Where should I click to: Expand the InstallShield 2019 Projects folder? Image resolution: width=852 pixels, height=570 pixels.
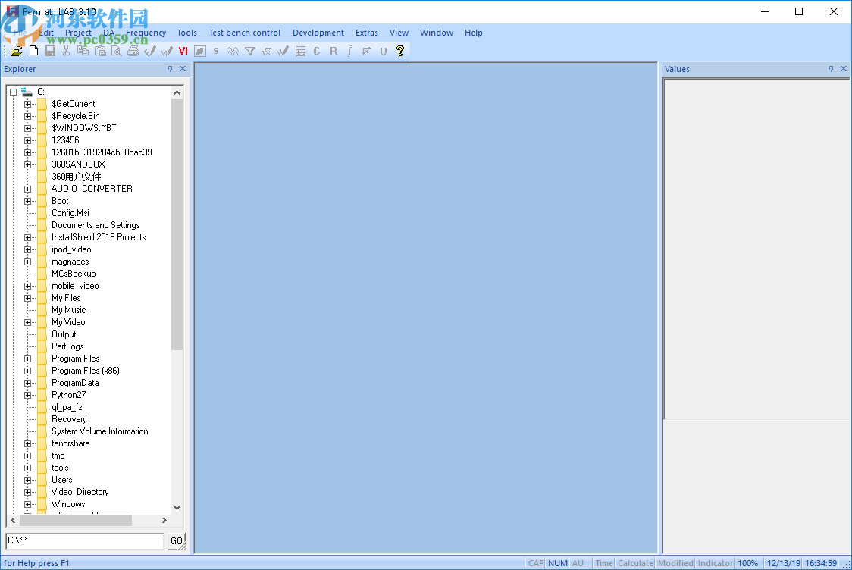pyautogui.click(x=28, y=237)
